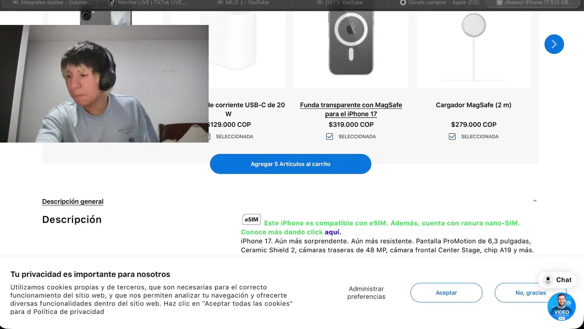The height and width of the screenshot is (329, 584).
Task: Click the icon of the iPhone 17 512 GB tab
Action: pyautogui.click(x=500, y=3)
